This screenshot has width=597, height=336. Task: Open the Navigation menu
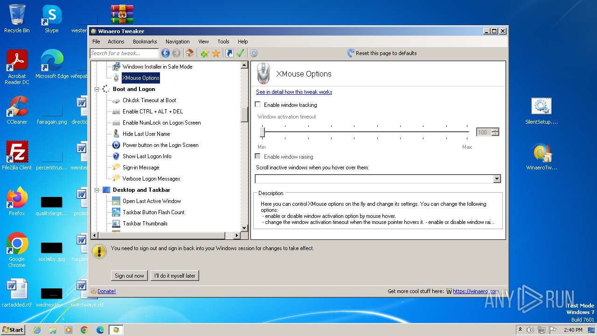(x=177, y=42)
